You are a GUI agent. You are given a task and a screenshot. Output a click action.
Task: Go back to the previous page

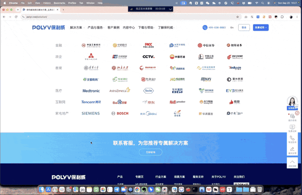[x=4, y=17]
